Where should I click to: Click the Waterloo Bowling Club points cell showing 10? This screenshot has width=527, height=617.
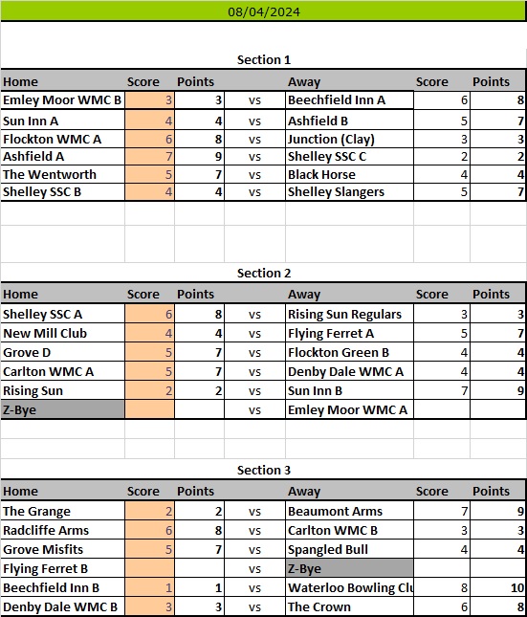tap(498, 587)
